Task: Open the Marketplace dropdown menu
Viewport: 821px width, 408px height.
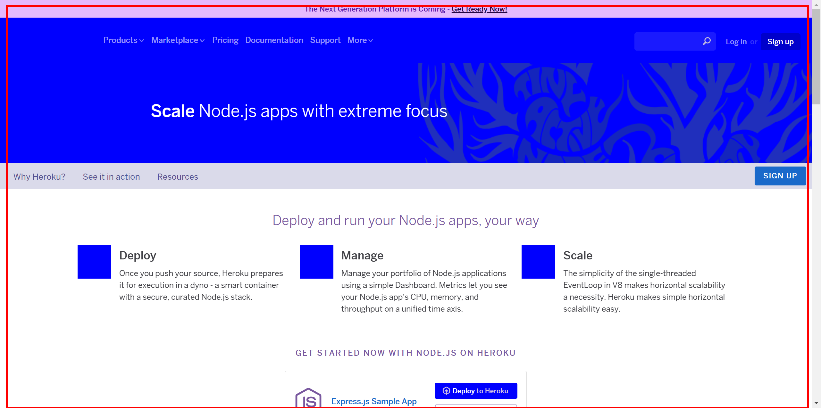Action: [178, 40]
